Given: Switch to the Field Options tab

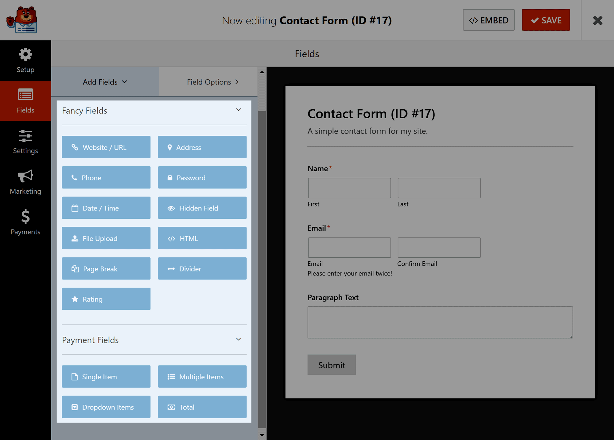Looking at the screenshot, I should click(x=213, y=82).
